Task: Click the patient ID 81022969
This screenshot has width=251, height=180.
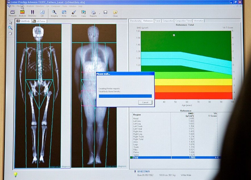Action: click(144, 171)
